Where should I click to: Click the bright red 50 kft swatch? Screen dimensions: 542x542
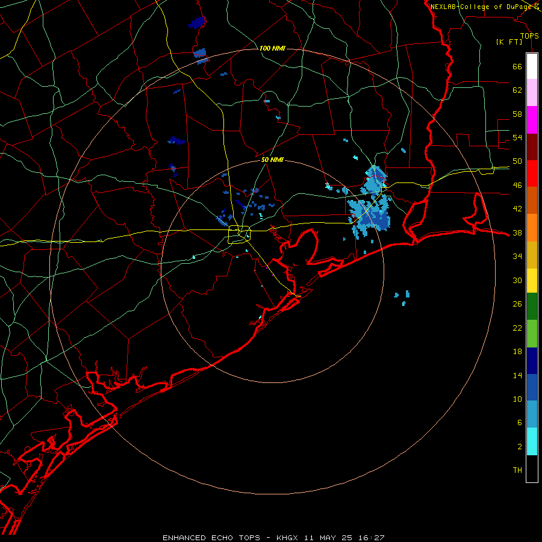click(x=532, y=173)
